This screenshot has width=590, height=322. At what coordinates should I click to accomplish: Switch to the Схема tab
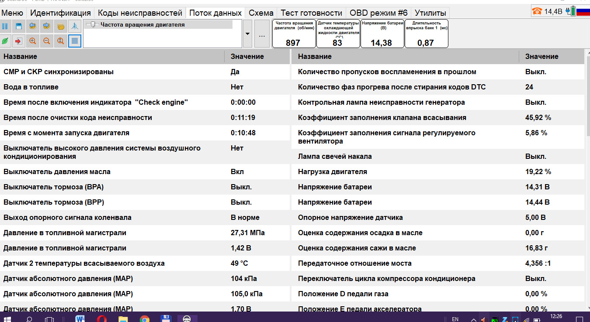pos(261,13)
